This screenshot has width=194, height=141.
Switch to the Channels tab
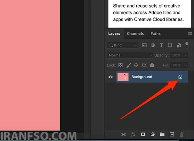tap(135, 34)
